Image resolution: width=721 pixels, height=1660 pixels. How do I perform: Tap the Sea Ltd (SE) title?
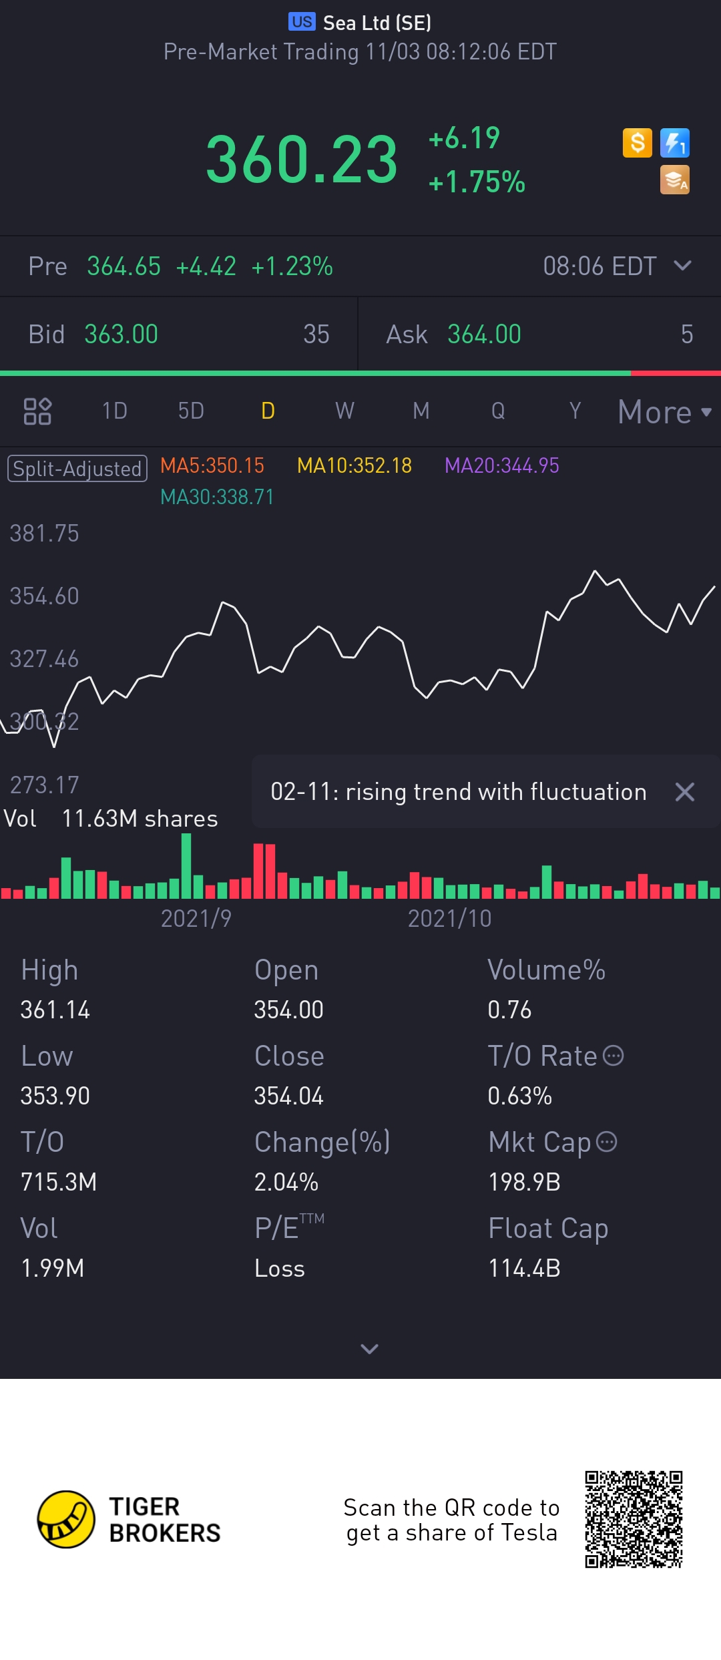click(x=377, y=23)
